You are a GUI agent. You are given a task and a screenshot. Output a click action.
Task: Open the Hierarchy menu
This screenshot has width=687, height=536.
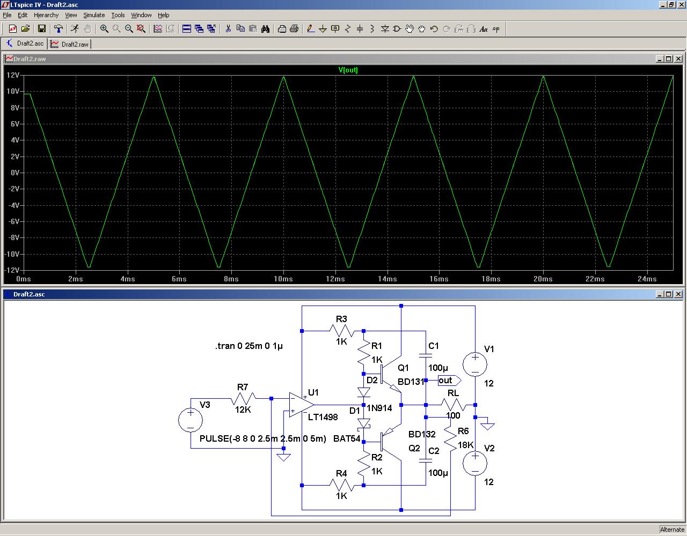(46, 15)
